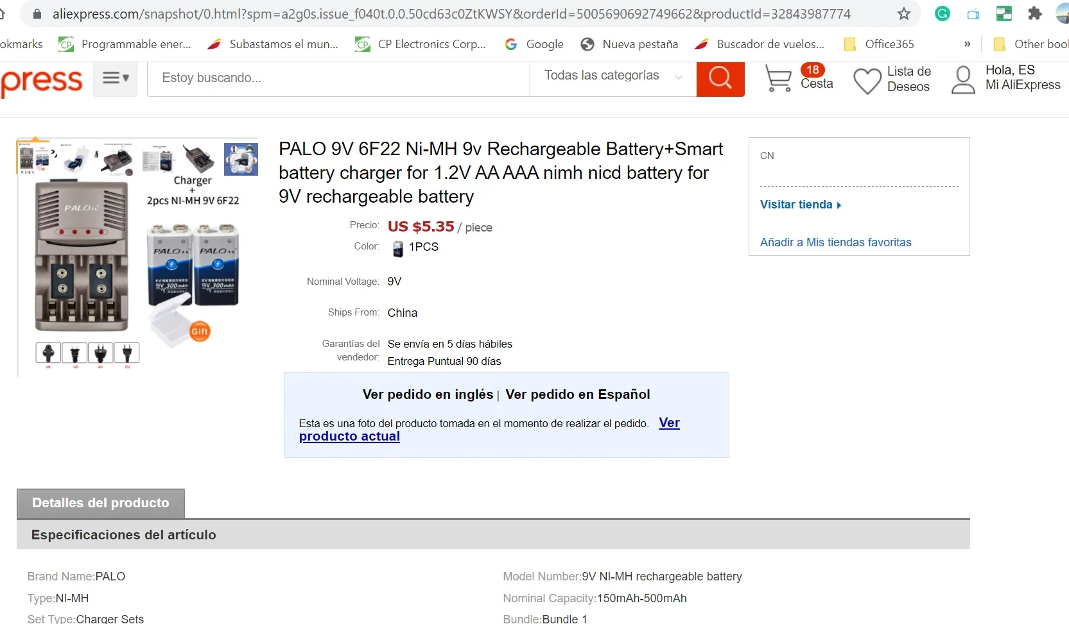Screen dimensions: 1069x624
Task: Open the wishlist heart icon
Action: 867,81
